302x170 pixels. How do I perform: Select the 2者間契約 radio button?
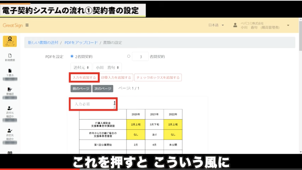point(72,57)
